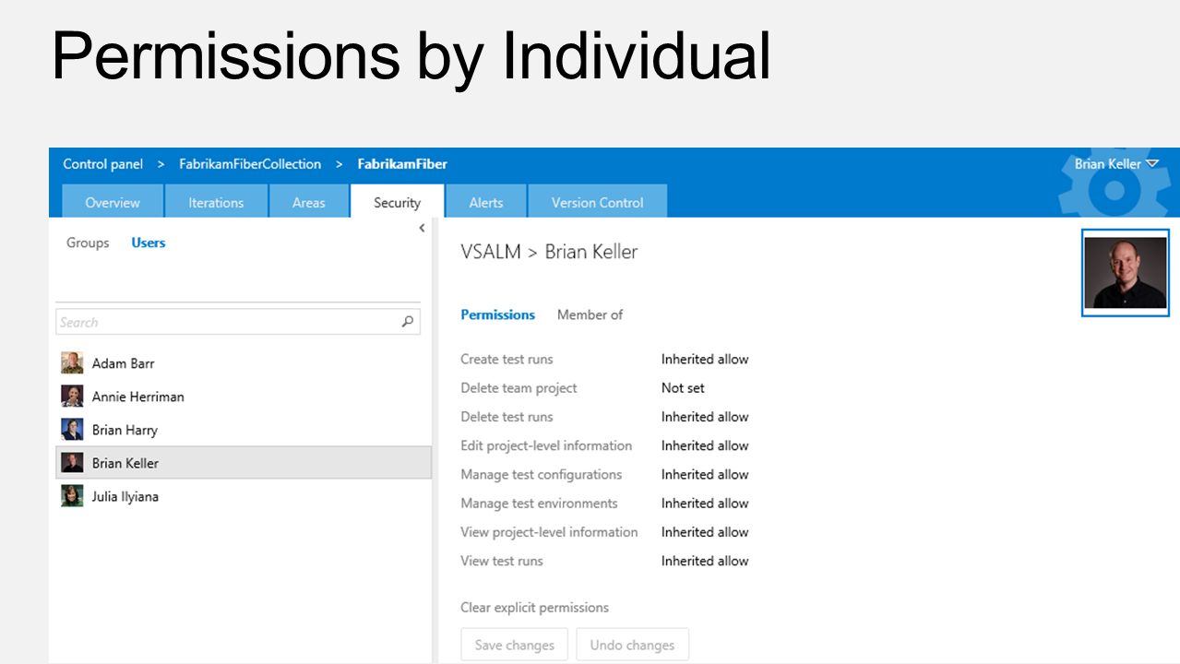This screenshot has width=1180, height=664.
Task: Switch to the Version Control tab
Action: pos(597,202)
